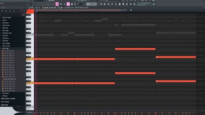Expand the [R] Fx folder
The width and height of the screenshot is (205, 115).
pos(4,20)
